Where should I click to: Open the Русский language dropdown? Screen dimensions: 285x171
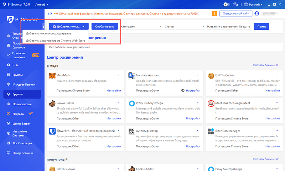click(253, 5)
